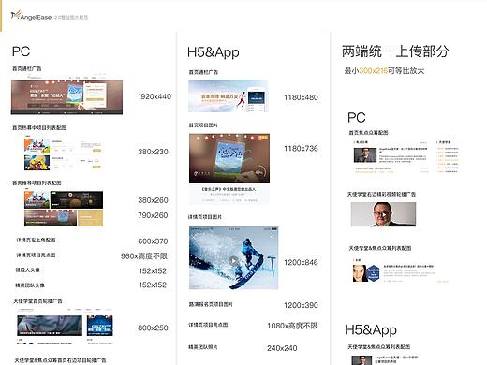Click the 两端统一上传部分 heading

click(395, 51)
